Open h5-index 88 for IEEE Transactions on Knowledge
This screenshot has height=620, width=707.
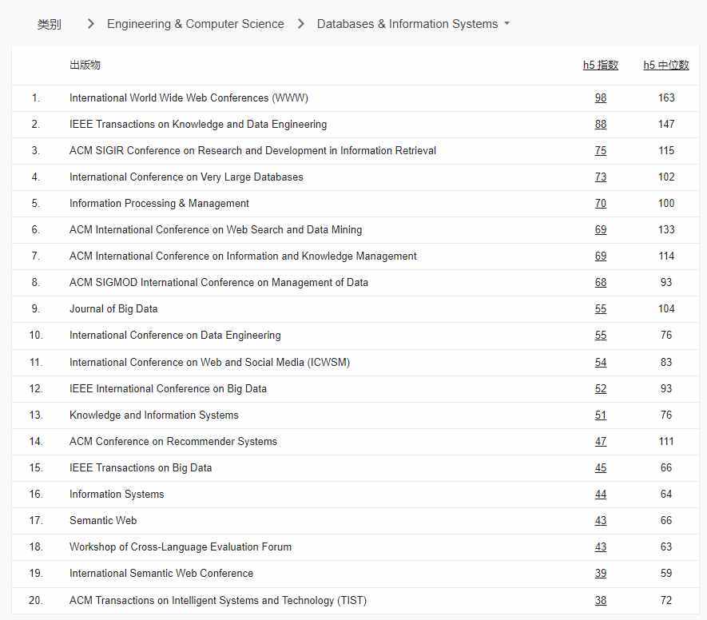(x=600, y=124)
